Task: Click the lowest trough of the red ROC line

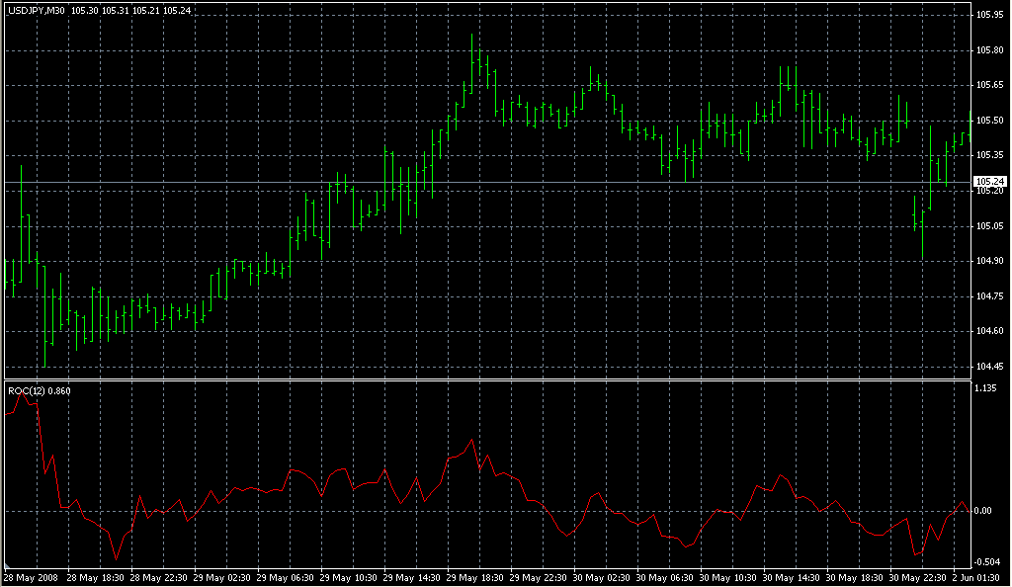Action: click(116, 559)
